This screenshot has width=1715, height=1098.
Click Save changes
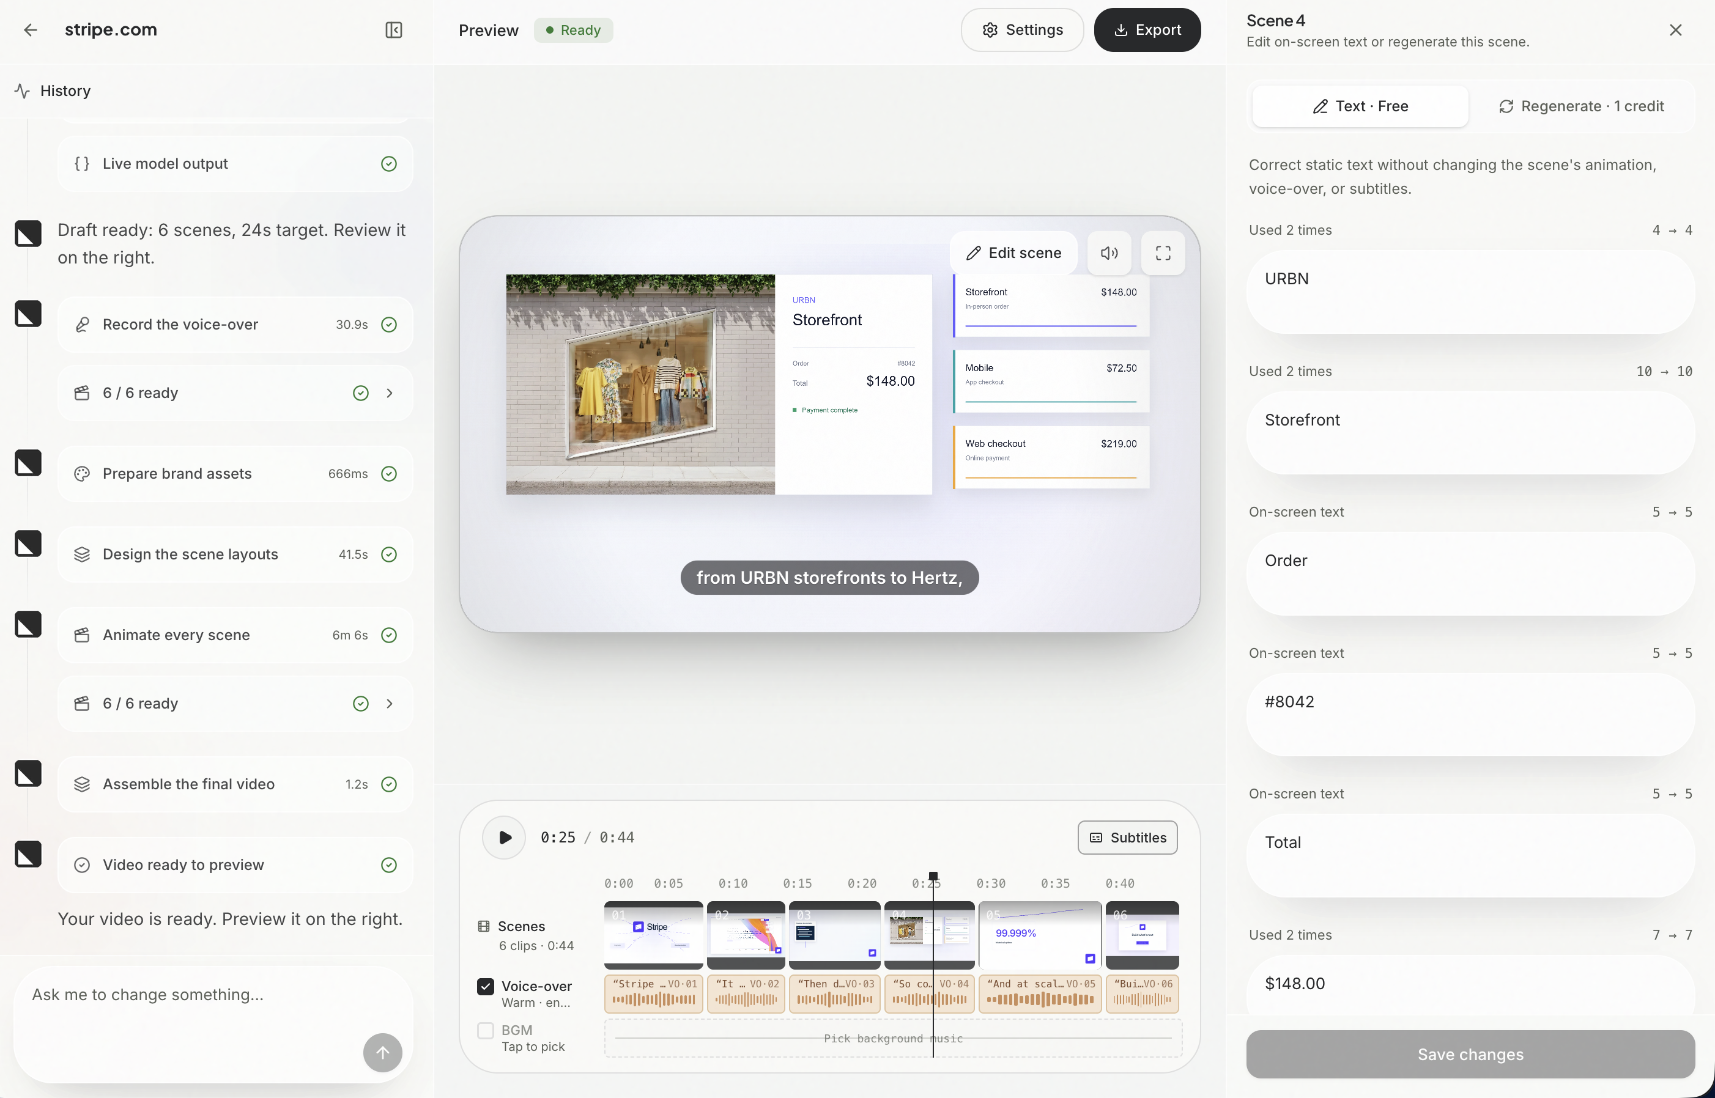[x=1470, y=1055]
